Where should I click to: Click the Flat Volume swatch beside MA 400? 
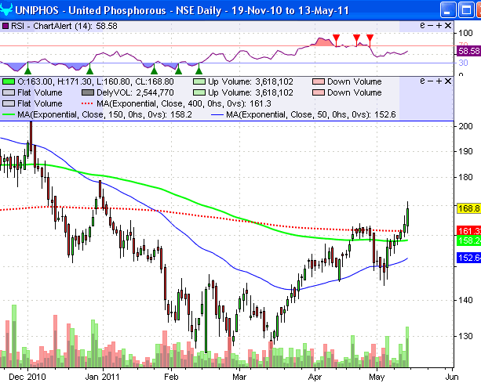9,103
